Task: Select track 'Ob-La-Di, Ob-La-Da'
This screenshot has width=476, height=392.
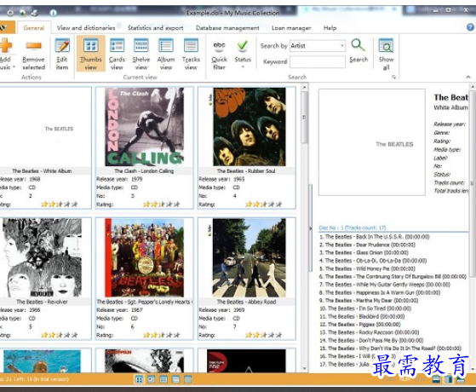Action: coord(373,261)
